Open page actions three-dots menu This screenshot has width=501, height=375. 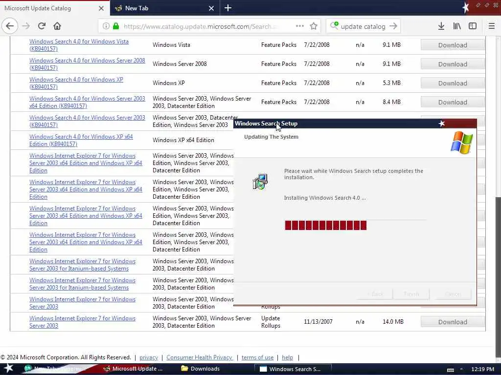[x=300, y=26]
